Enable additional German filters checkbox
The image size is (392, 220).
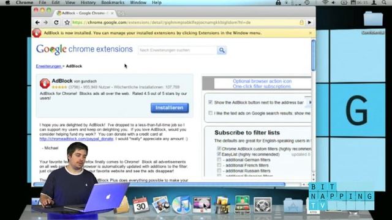[x=219, y=159]
